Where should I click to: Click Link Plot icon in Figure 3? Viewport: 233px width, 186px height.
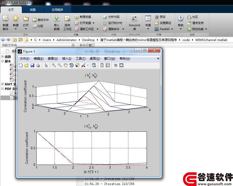pos(94,65)
